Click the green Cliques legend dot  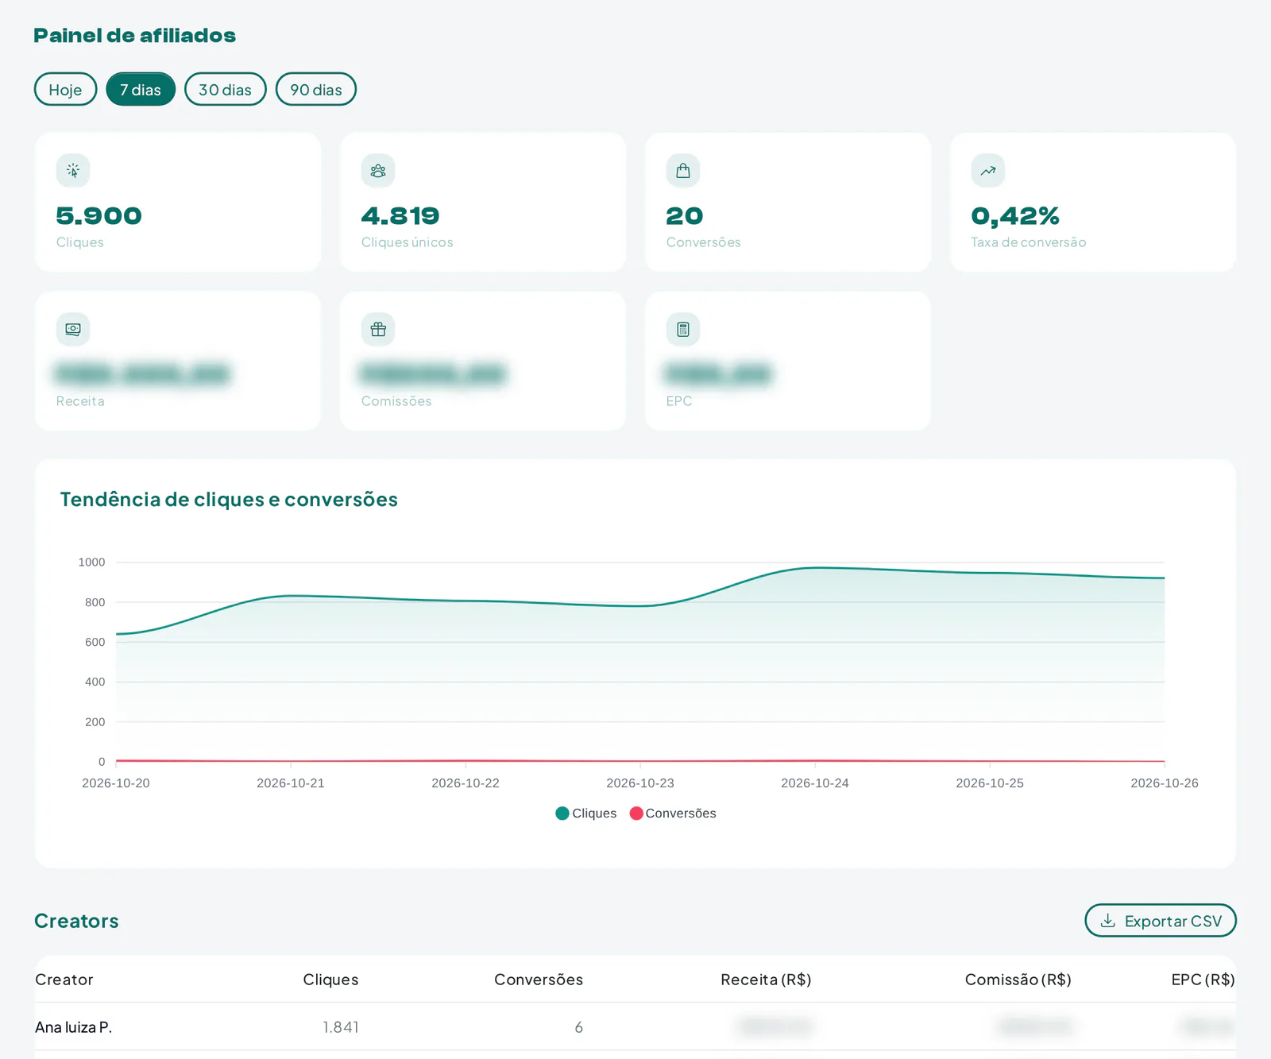(x=562, y=814)
